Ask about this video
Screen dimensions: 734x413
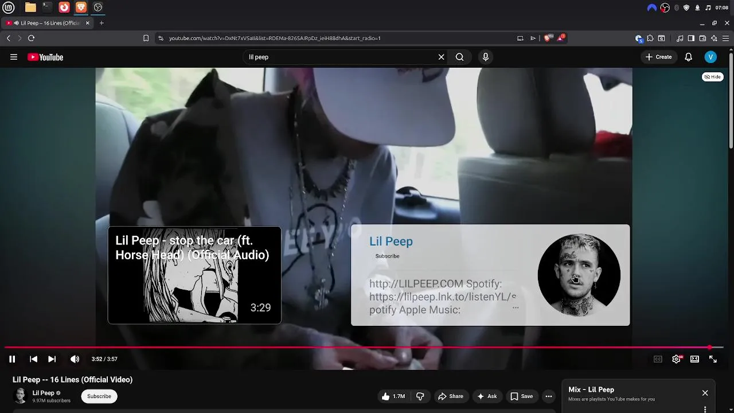[487, 396]
